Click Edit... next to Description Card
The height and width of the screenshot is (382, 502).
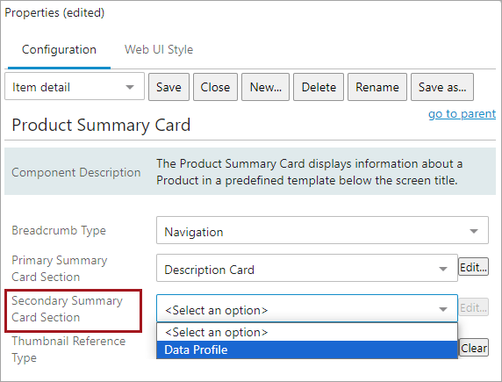click(x=474, y=267)
